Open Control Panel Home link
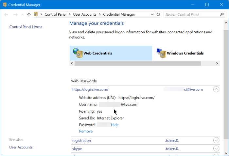Screen dimensions: 229x156 26,27
